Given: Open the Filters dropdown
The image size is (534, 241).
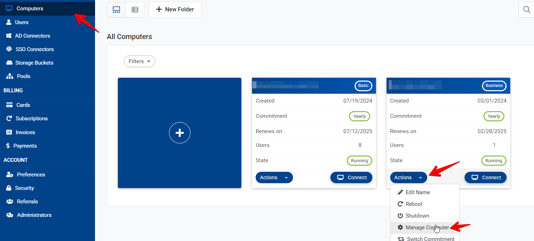Looking at the screenshot, I should pos(140,61).
